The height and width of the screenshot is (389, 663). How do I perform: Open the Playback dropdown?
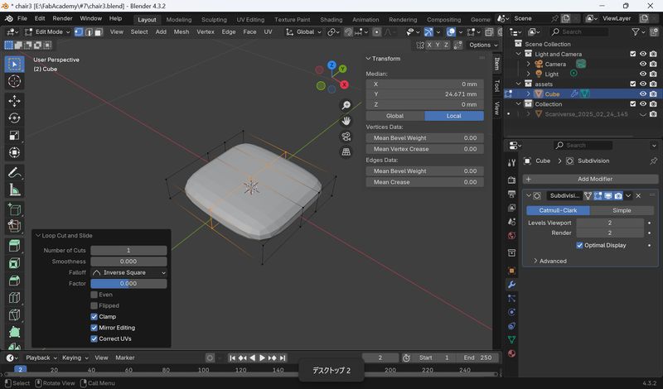click(41, 358)
